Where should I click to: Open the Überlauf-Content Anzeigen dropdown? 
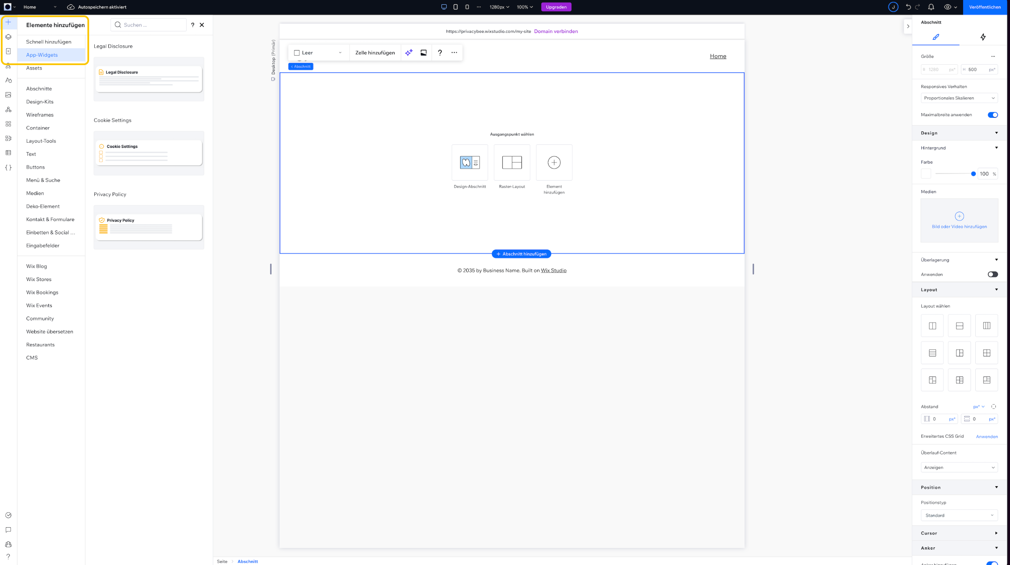tap(959, 467)
